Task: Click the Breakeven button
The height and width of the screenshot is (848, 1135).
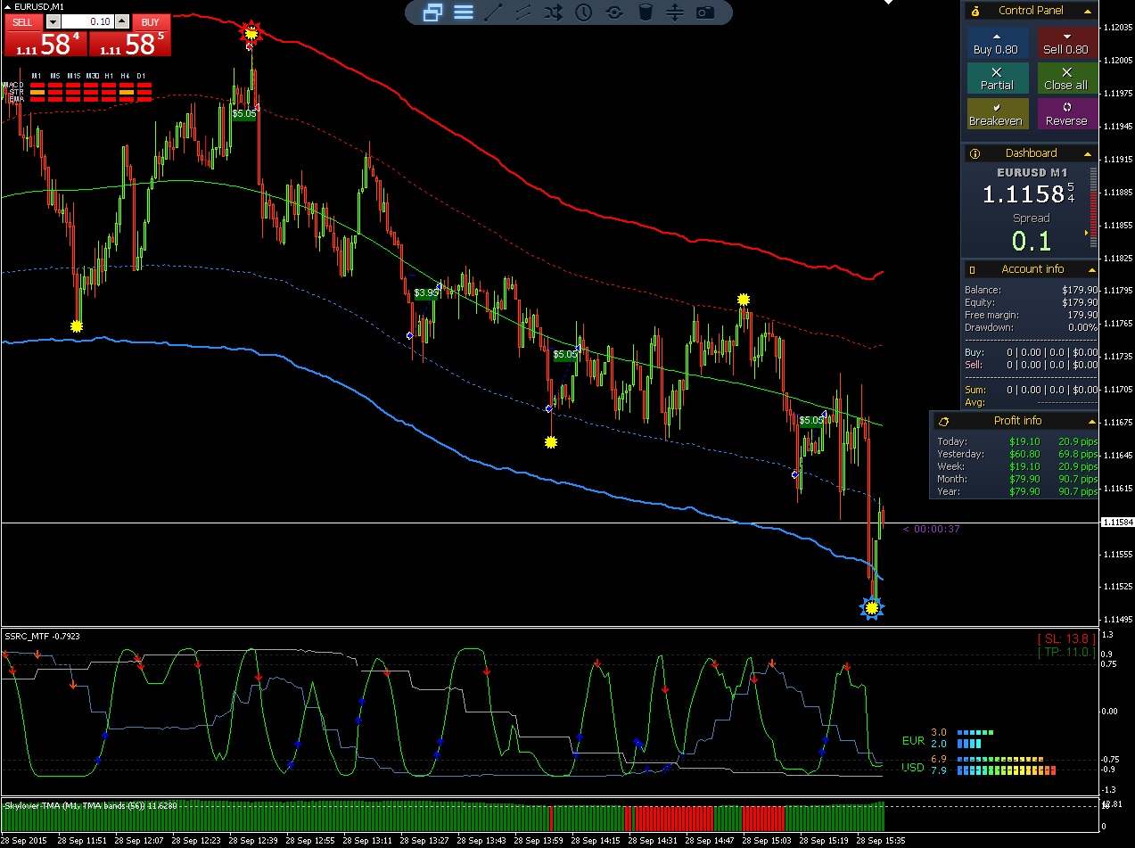Action: pos(997,114)
